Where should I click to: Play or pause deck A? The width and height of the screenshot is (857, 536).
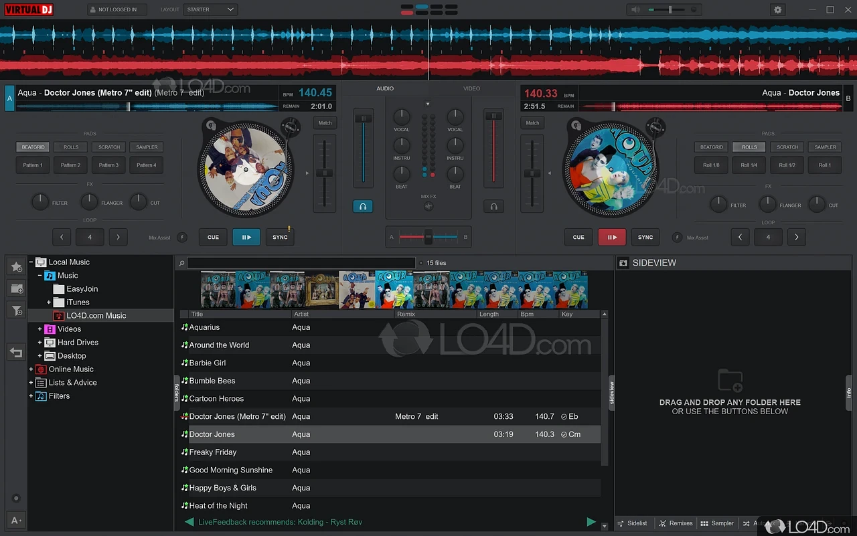(x=246, y=237)
